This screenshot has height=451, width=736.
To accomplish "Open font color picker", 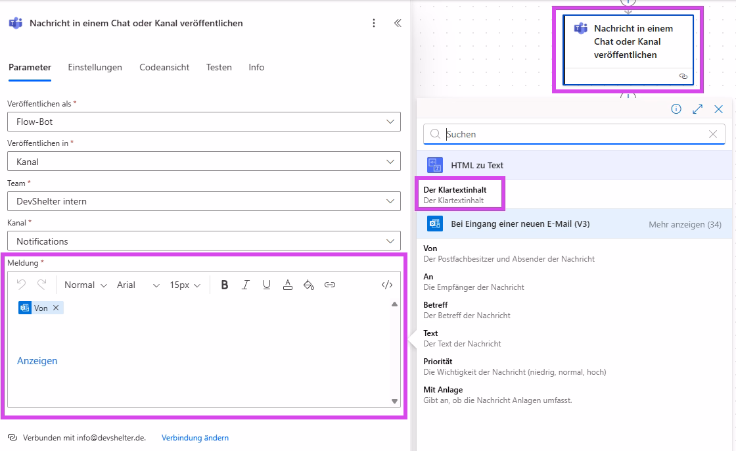I will click(288, 285).
